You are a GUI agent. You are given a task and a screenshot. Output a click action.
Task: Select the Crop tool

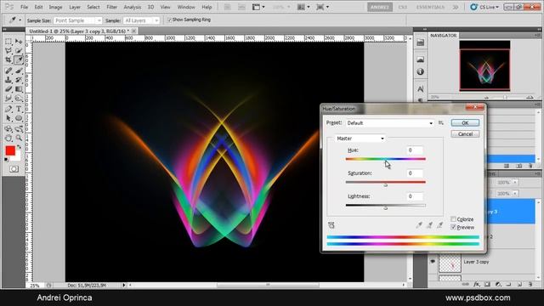tap(8, 60)
